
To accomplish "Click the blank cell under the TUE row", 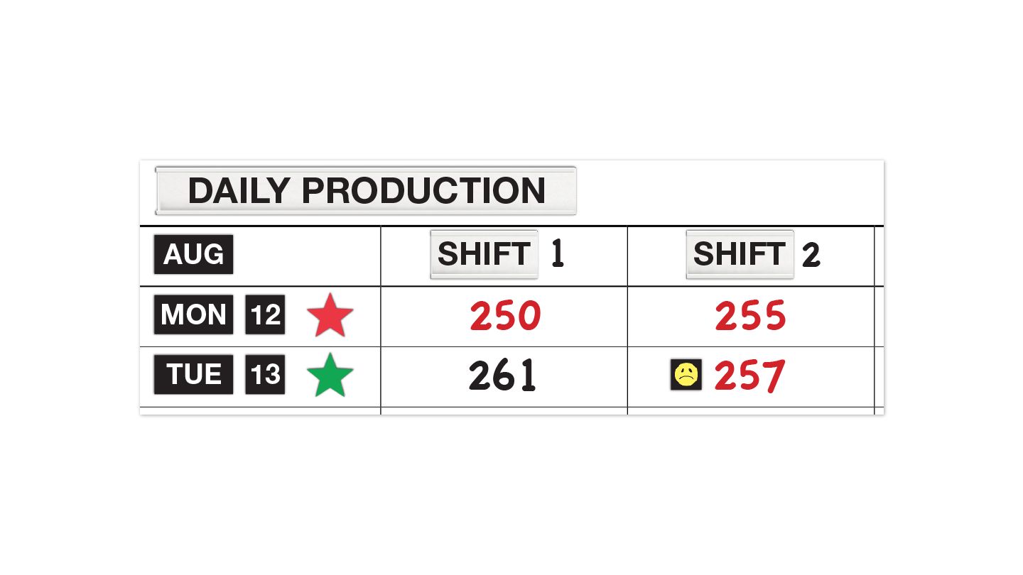I will click(260, 411).
